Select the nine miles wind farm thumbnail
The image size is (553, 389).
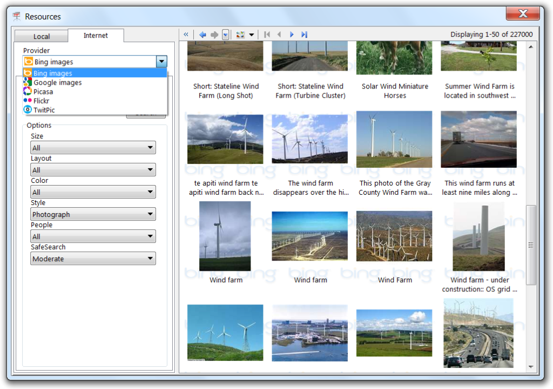(478, 139)
